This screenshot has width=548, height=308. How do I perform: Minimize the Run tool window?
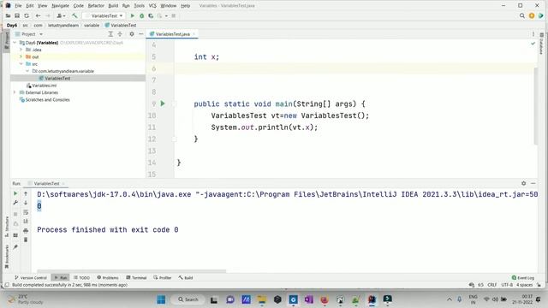coord(533,183)
